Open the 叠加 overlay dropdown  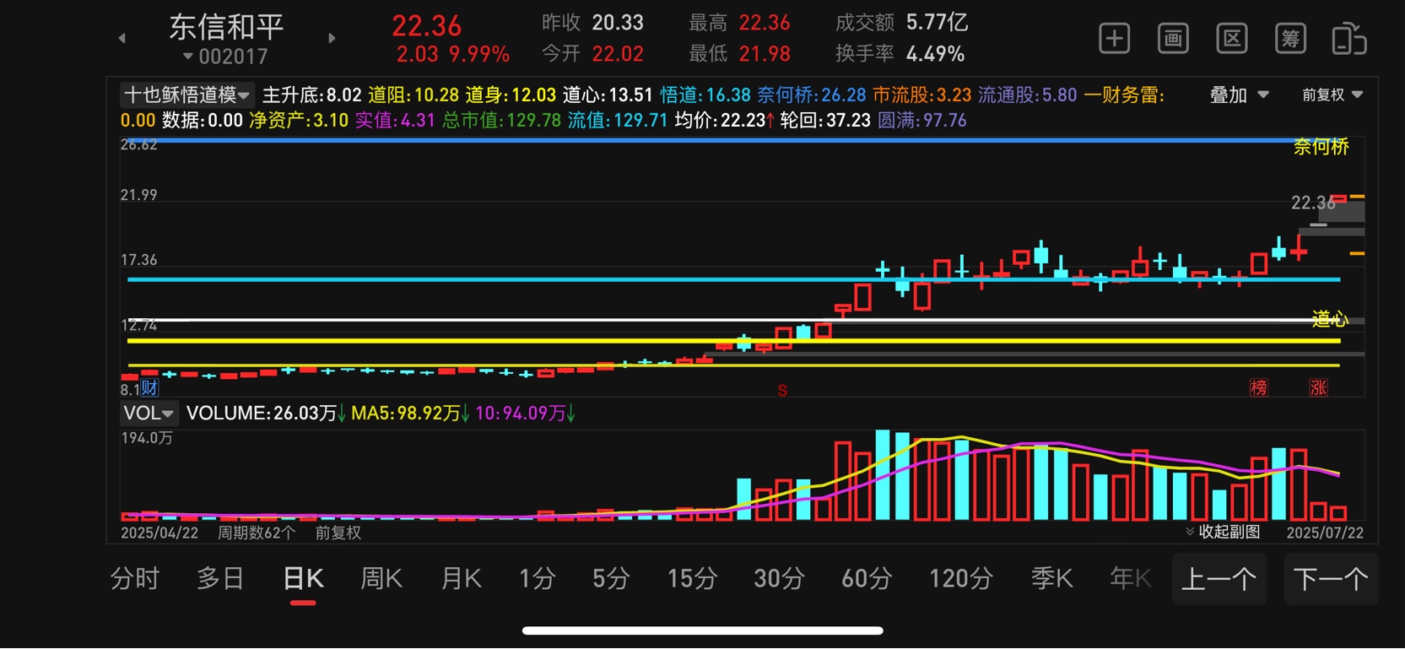click(1240, 95)
